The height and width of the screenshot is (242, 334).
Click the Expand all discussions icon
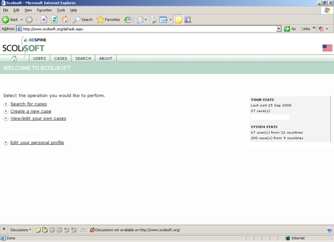pyautogui.click(x=52, y=230)
